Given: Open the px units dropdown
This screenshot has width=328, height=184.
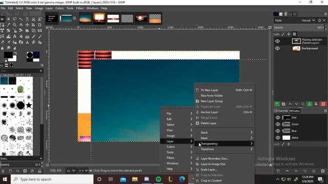Looking at the screenshot, I should pyautogui.click(x=71, y=170).
